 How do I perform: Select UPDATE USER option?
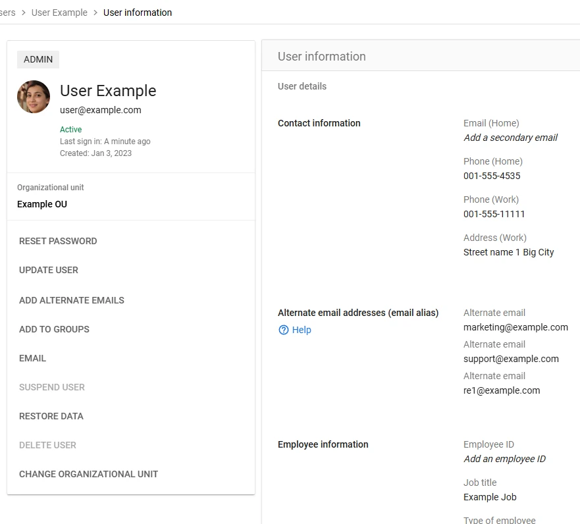click(x=49, y=270)
